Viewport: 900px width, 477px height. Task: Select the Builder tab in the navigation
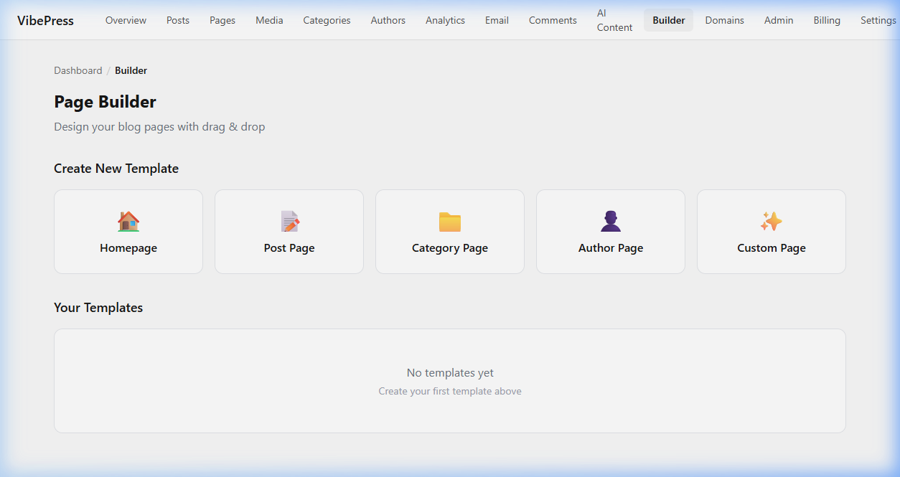pos(668,20)
